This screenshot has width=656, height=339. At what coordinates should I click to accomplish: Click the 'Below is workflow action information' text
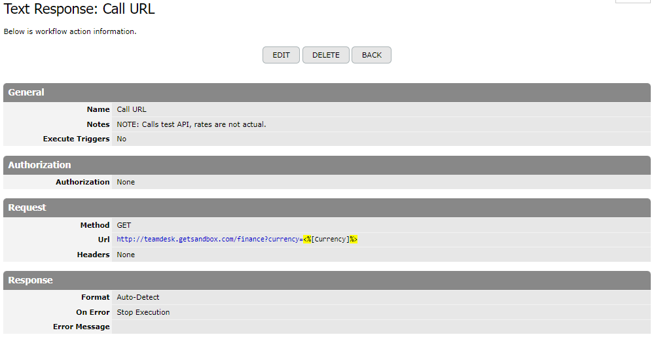pos(70,31)
